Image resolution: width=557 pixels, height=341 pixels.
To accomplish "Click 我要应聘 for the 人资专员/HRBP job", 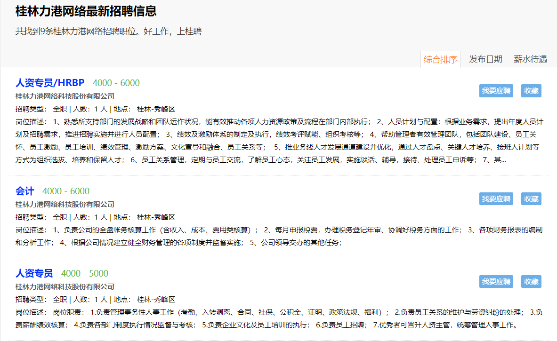I will click(496, 91).
